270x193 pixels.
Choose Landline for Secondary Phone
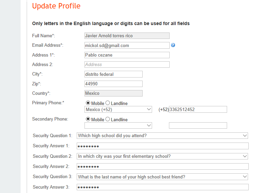108,119
